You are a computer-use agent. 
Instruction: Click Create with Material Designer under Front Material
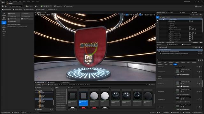(183, 86)
